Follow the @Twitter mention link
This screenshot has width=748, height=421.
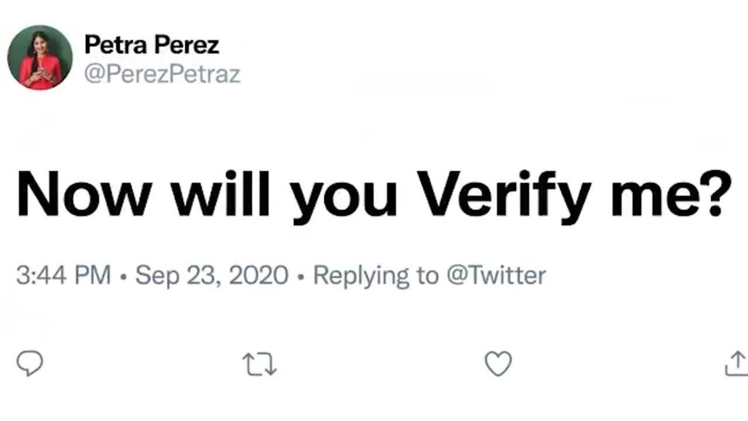pos(496,275)
